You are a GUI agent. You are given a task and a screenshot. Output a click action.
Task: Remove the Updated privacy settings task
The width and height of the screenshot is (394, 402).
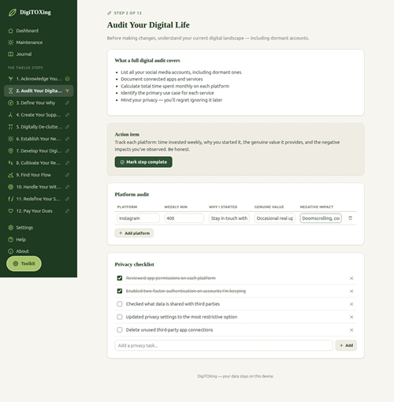(351, 317)
